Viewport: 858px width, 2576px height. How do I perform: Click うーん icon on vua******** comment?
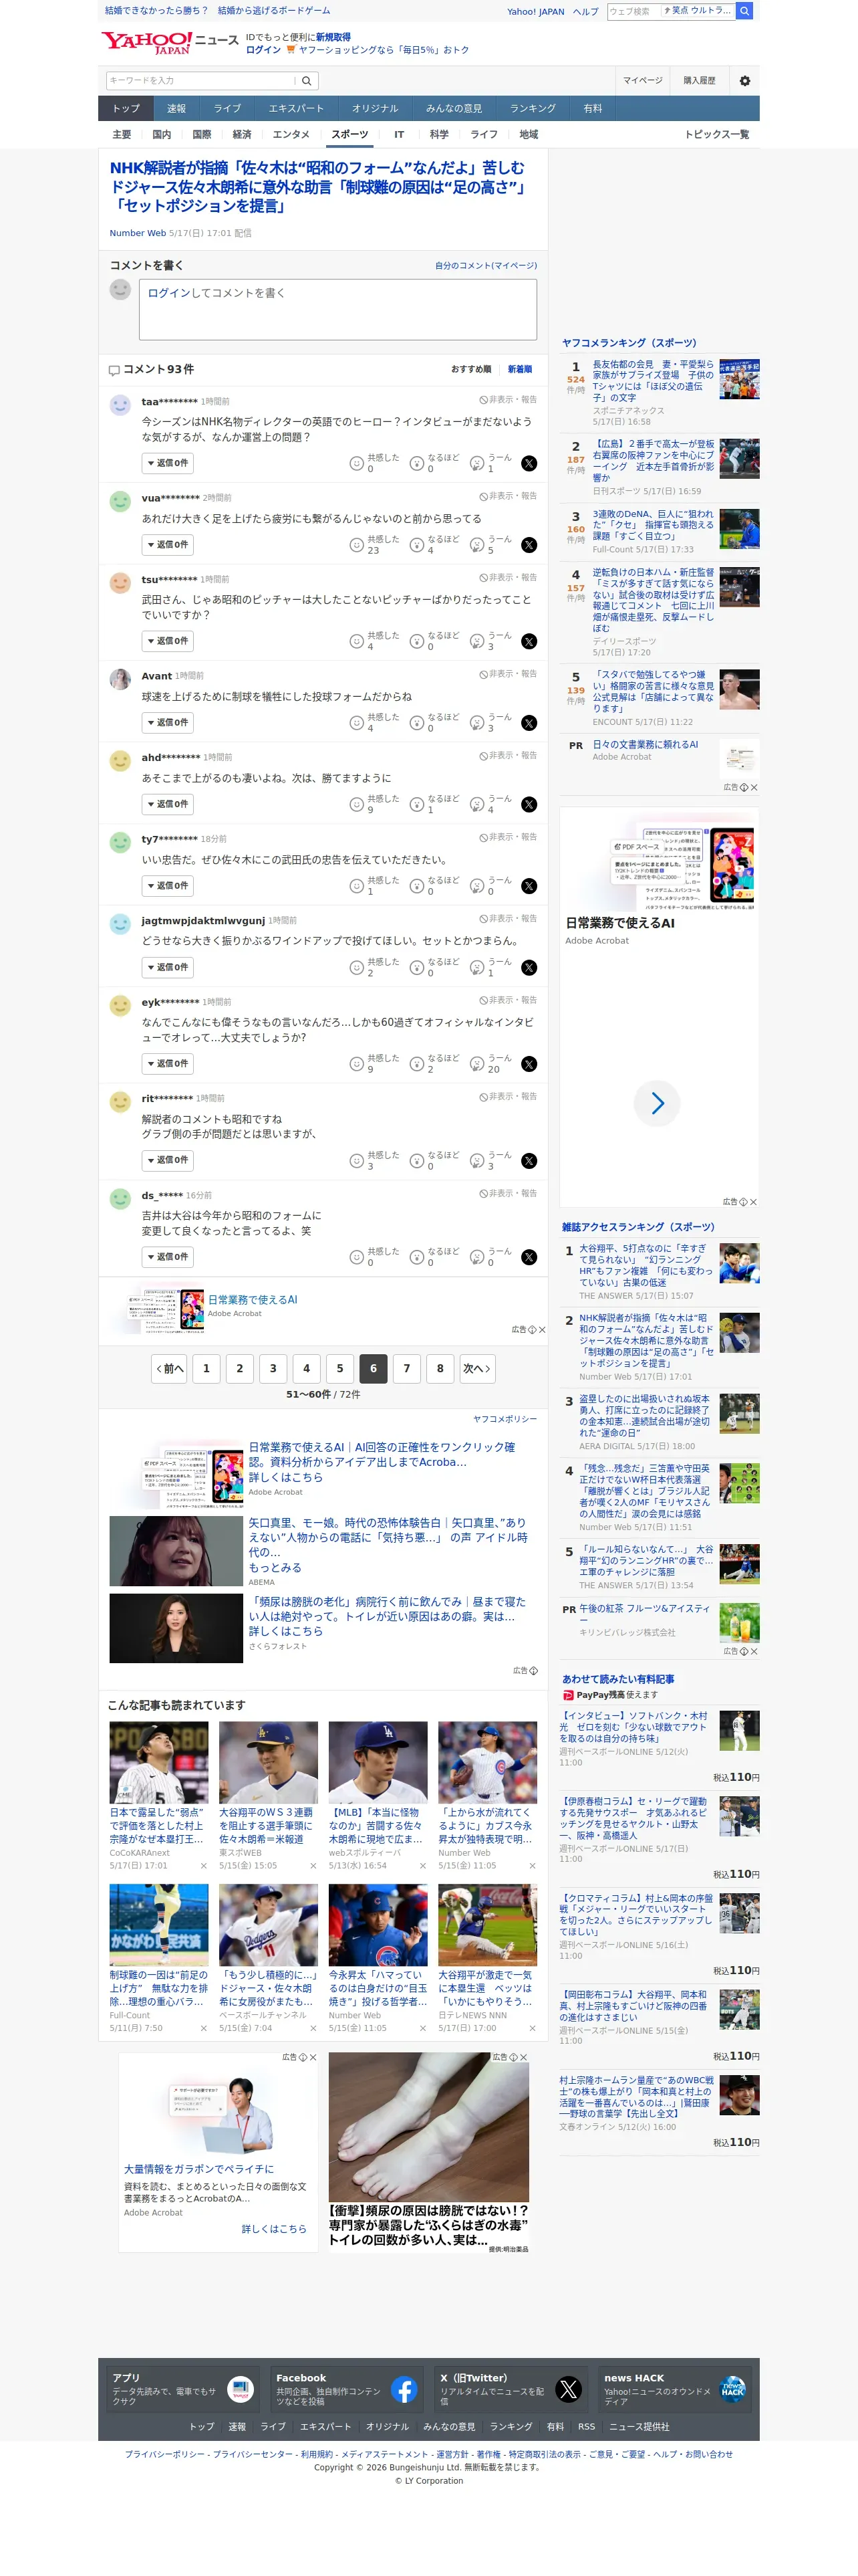477,545
